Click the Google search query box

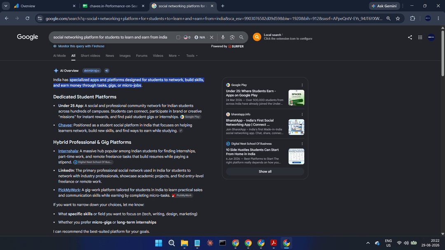110,37
